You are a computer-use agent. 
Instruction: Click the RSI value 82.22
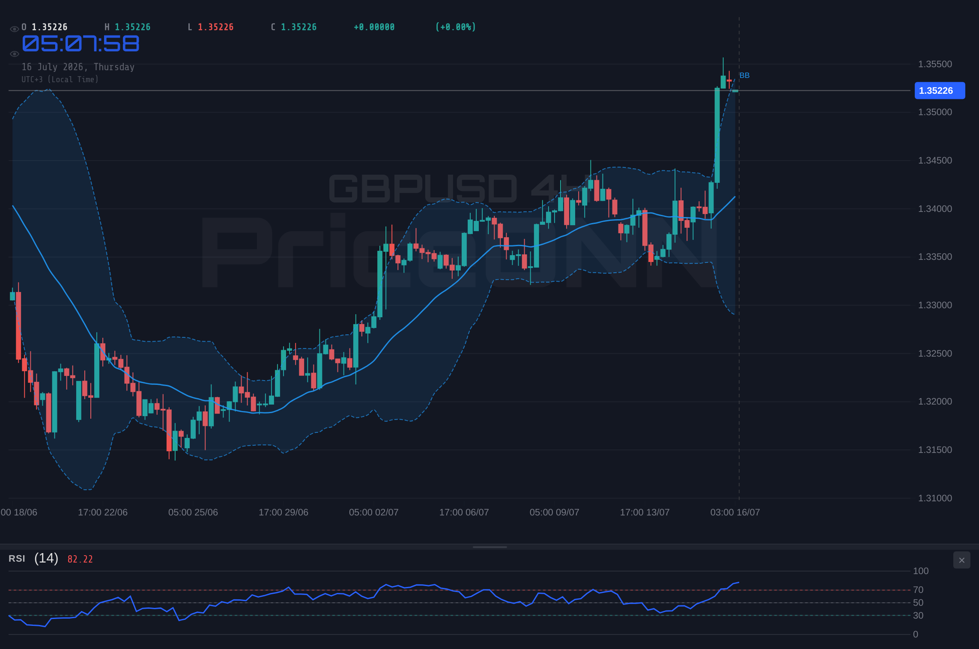[x=80, y=559]
